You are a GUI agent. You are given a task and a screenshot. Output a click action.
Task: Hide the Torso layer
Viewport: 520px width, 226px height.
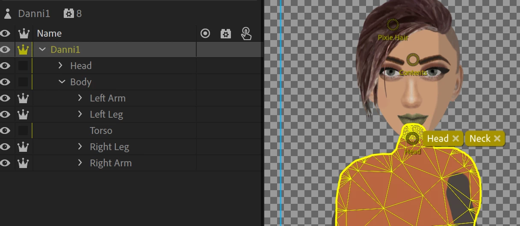5,130
